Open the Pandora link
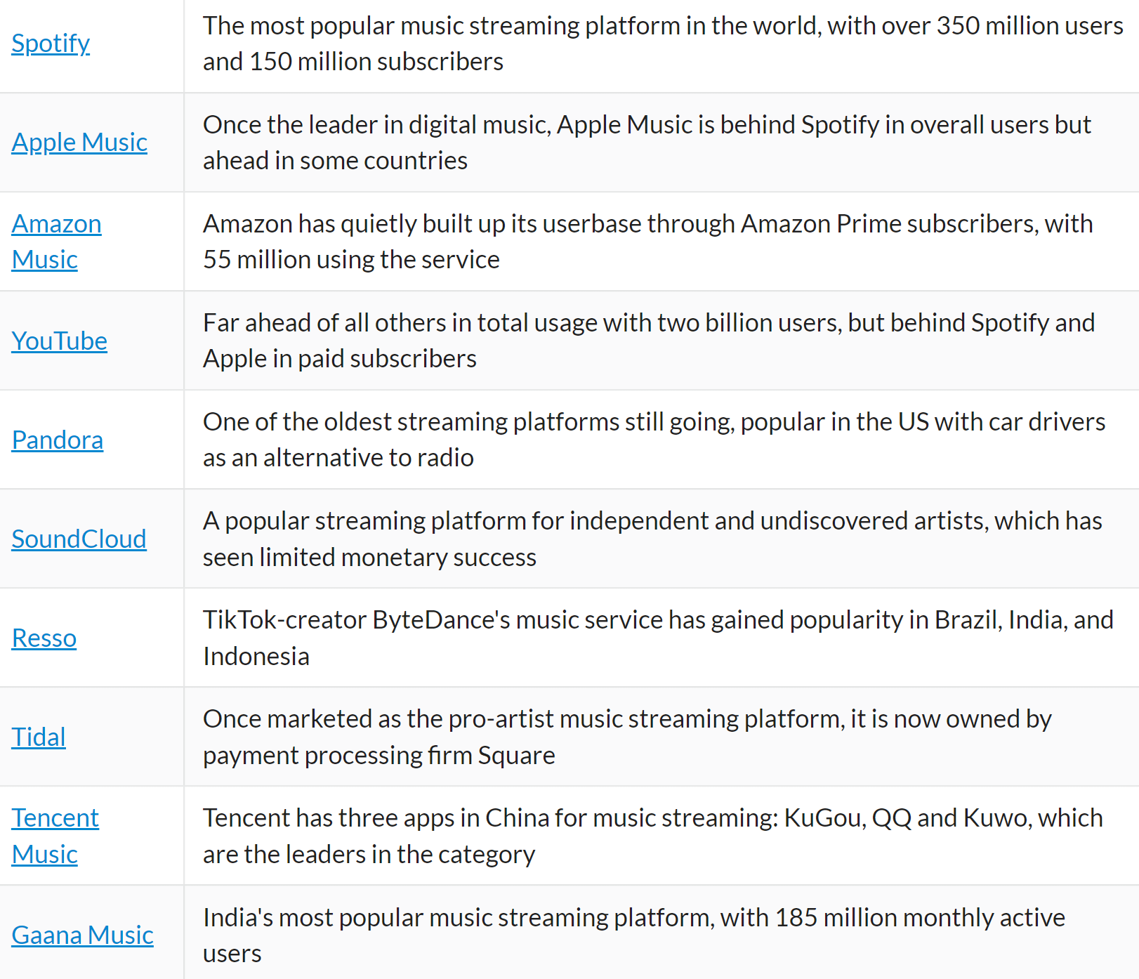This screenshot has height=979, width=1139. click(58, 440)
